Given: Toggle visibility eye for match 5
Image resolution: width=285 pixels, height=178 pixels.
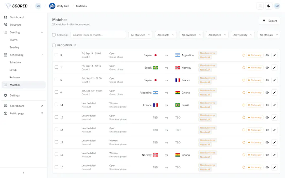Looking at the screenshot, I should click(x=267, y=80).
